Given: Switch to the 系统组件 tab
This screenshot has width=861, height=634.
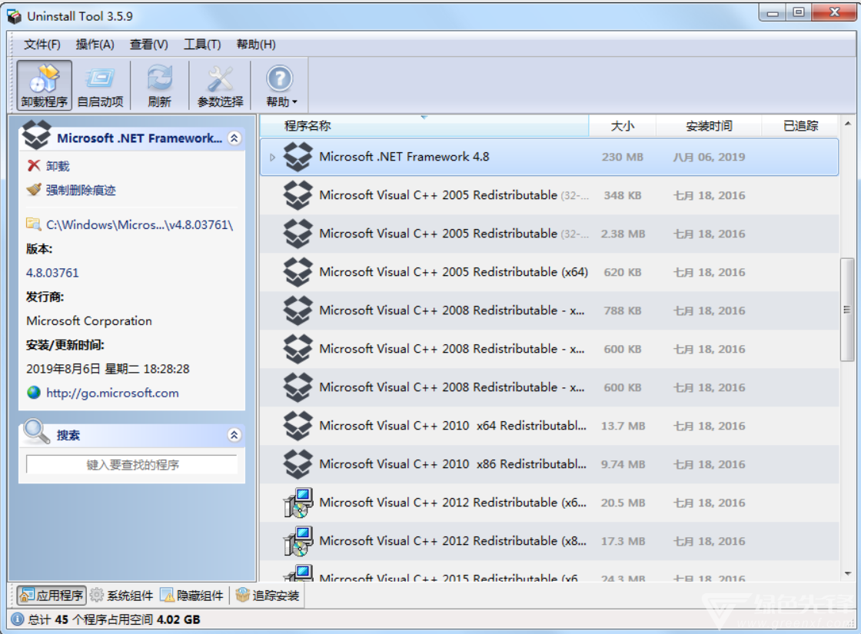Looking at the screenshot, I should pos(121,595).
